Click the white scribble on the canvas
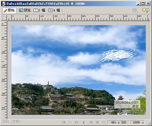Screen dimensions: 152x126 pyautogui.click(x=119, y=56)
